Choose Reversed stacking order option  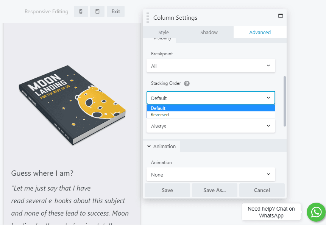pyautogui.click(x=211, y=114)
